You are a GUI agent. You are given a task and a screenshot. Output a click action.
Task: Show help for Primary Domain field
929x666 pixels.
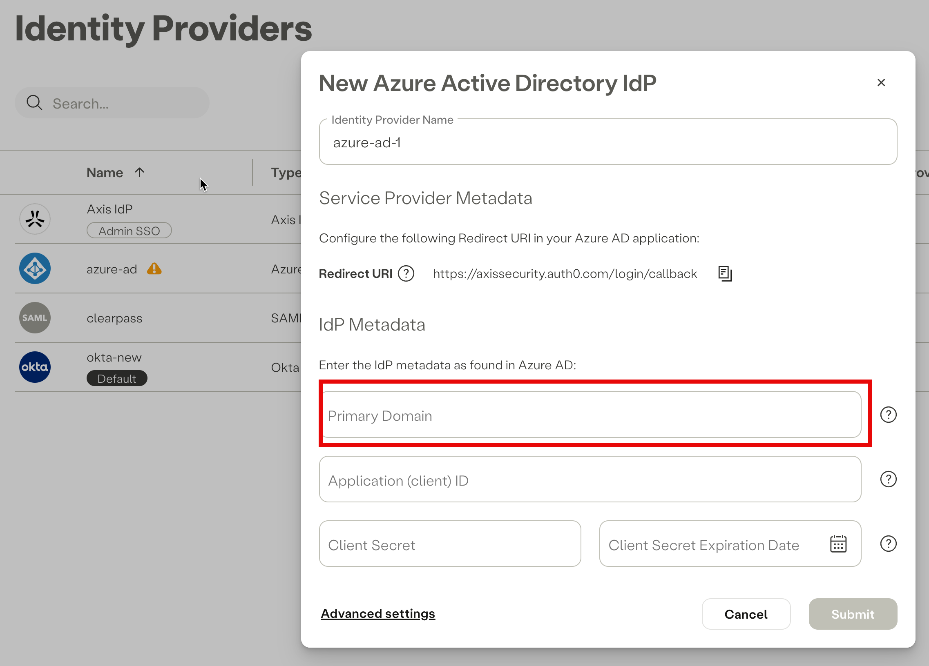[888, 415]
